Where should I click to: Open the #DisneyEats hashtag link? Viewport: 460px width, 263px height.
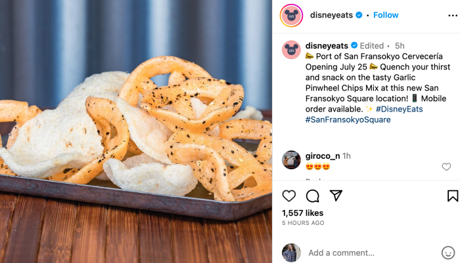[x=400, y=110]
